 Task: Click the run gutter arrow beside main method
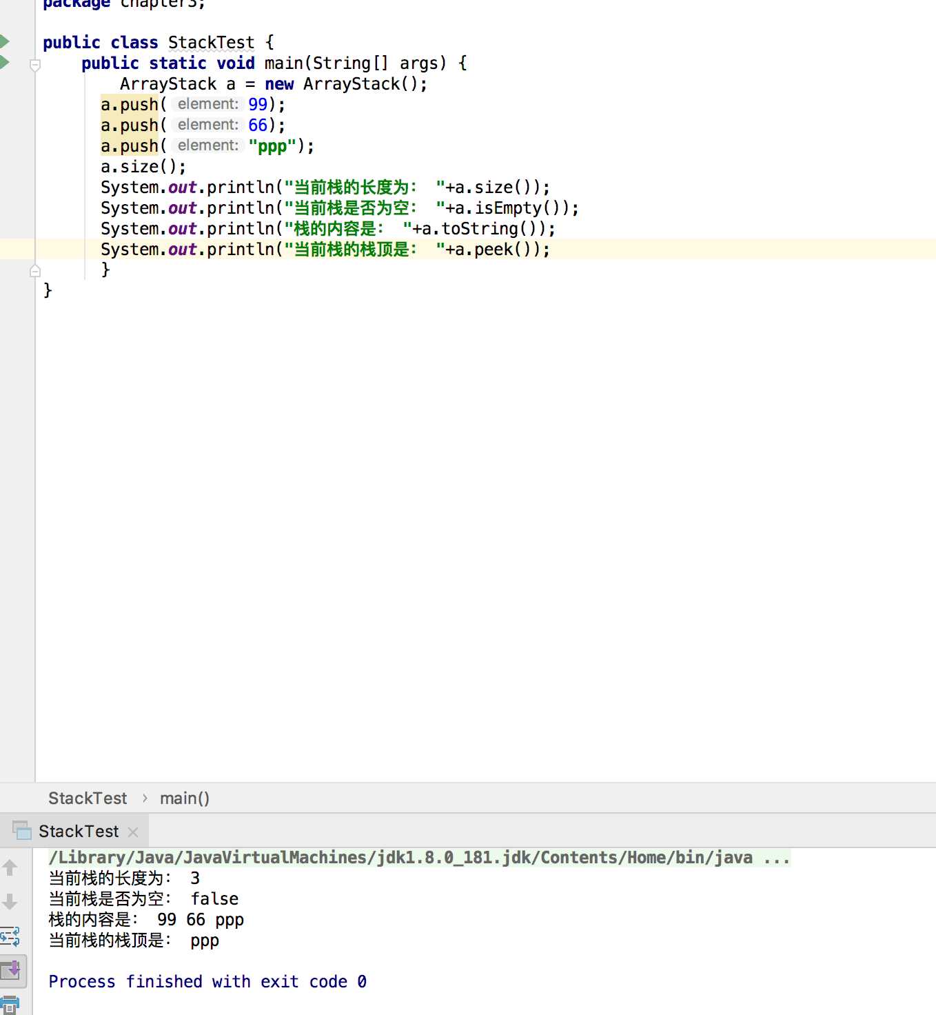tap(4, 62)
